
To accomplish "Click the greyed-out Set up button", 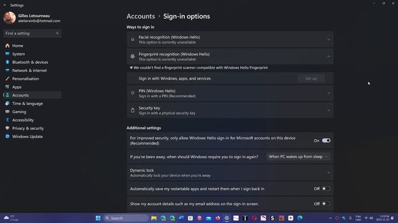I will pos(311,79).
